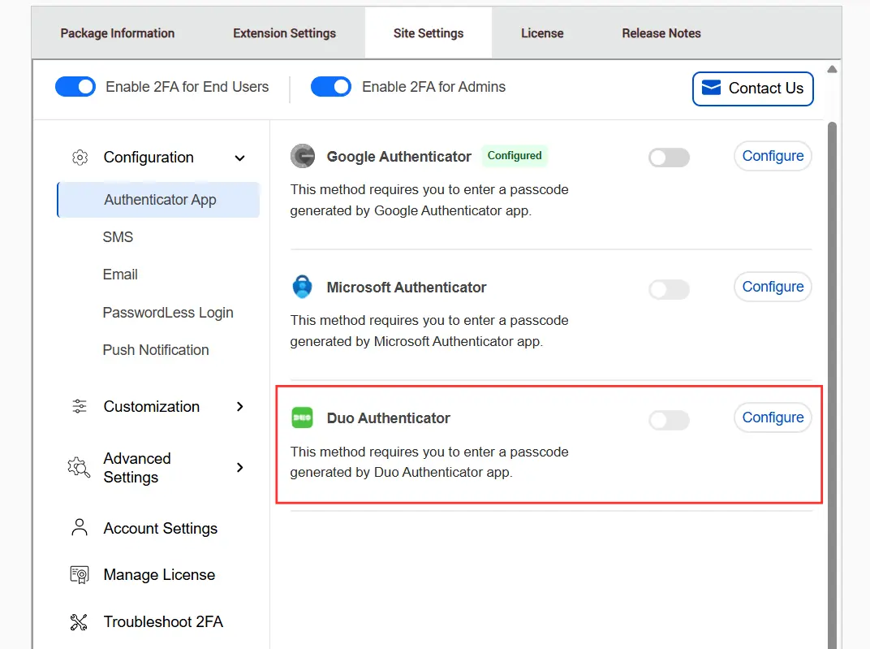Viewport: 870px width, 649px height.
Task: Click the Duo Authenticator heading
Action: pyautogui.click(x=389, y=418)
